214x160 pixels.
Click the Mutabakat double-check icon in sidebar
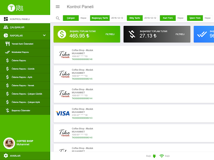[8, 52]
